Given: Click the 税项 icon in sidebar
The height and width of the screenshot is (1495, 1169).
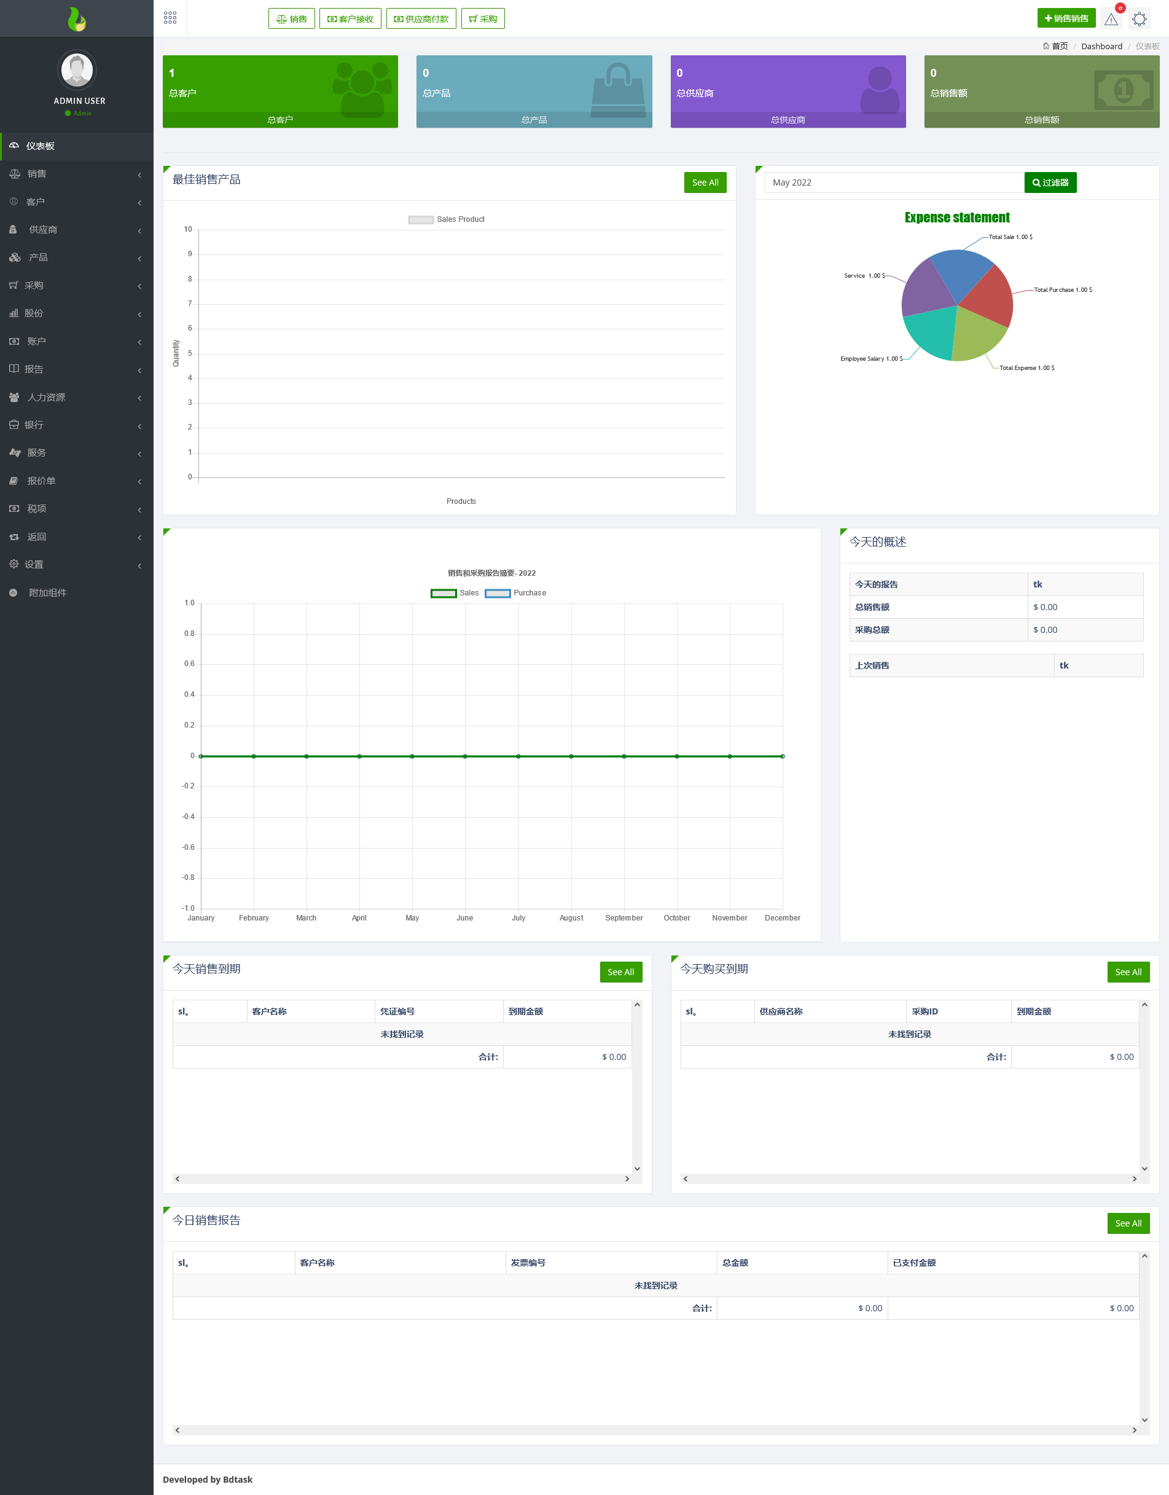Looking at the screenshot, I should (x=14, y=509).
